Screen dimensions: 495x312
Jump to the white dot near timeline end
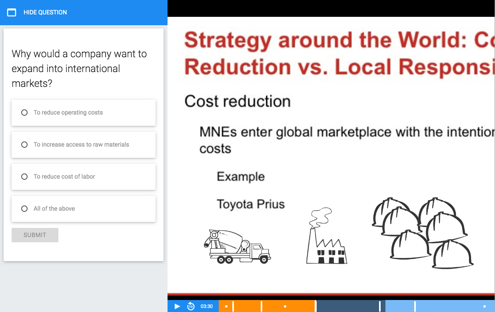485,306
